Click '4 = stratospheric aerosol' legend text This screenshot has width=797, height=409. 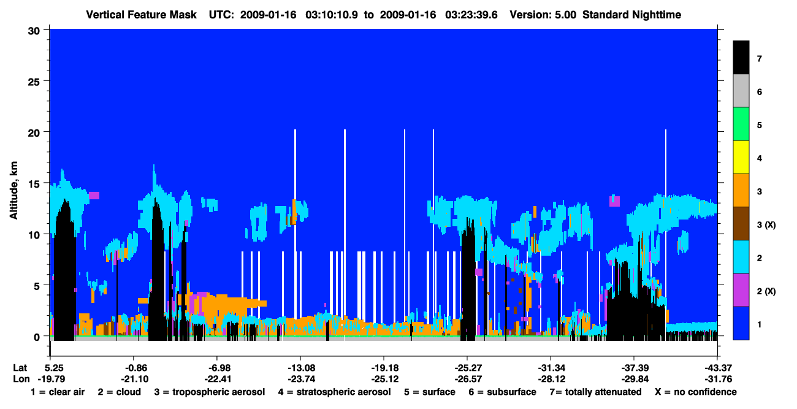(334, 392)
